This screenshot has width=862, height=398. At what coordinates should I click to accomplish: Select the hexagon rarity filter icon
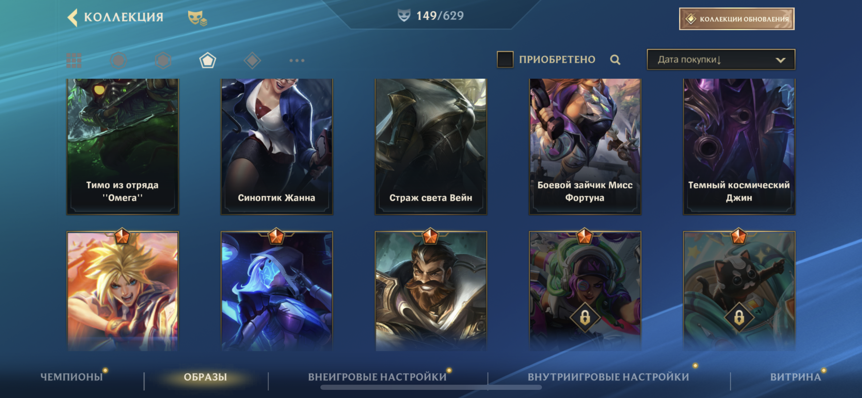click(x=163, y=61)
